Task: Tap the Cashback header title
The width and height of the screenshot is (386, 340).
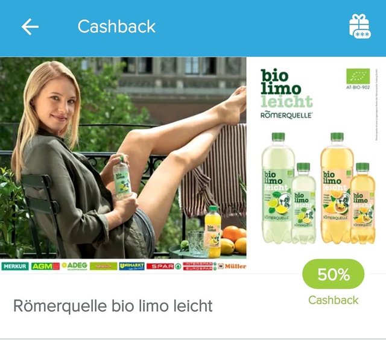Action: click(116, 27)
